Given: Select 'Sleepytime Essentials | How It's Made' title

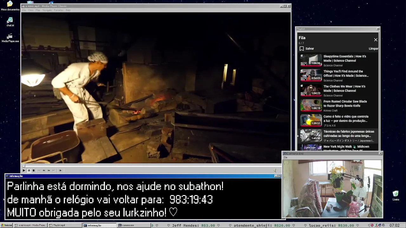Looking at the screenshot, I should coord(345,59).
